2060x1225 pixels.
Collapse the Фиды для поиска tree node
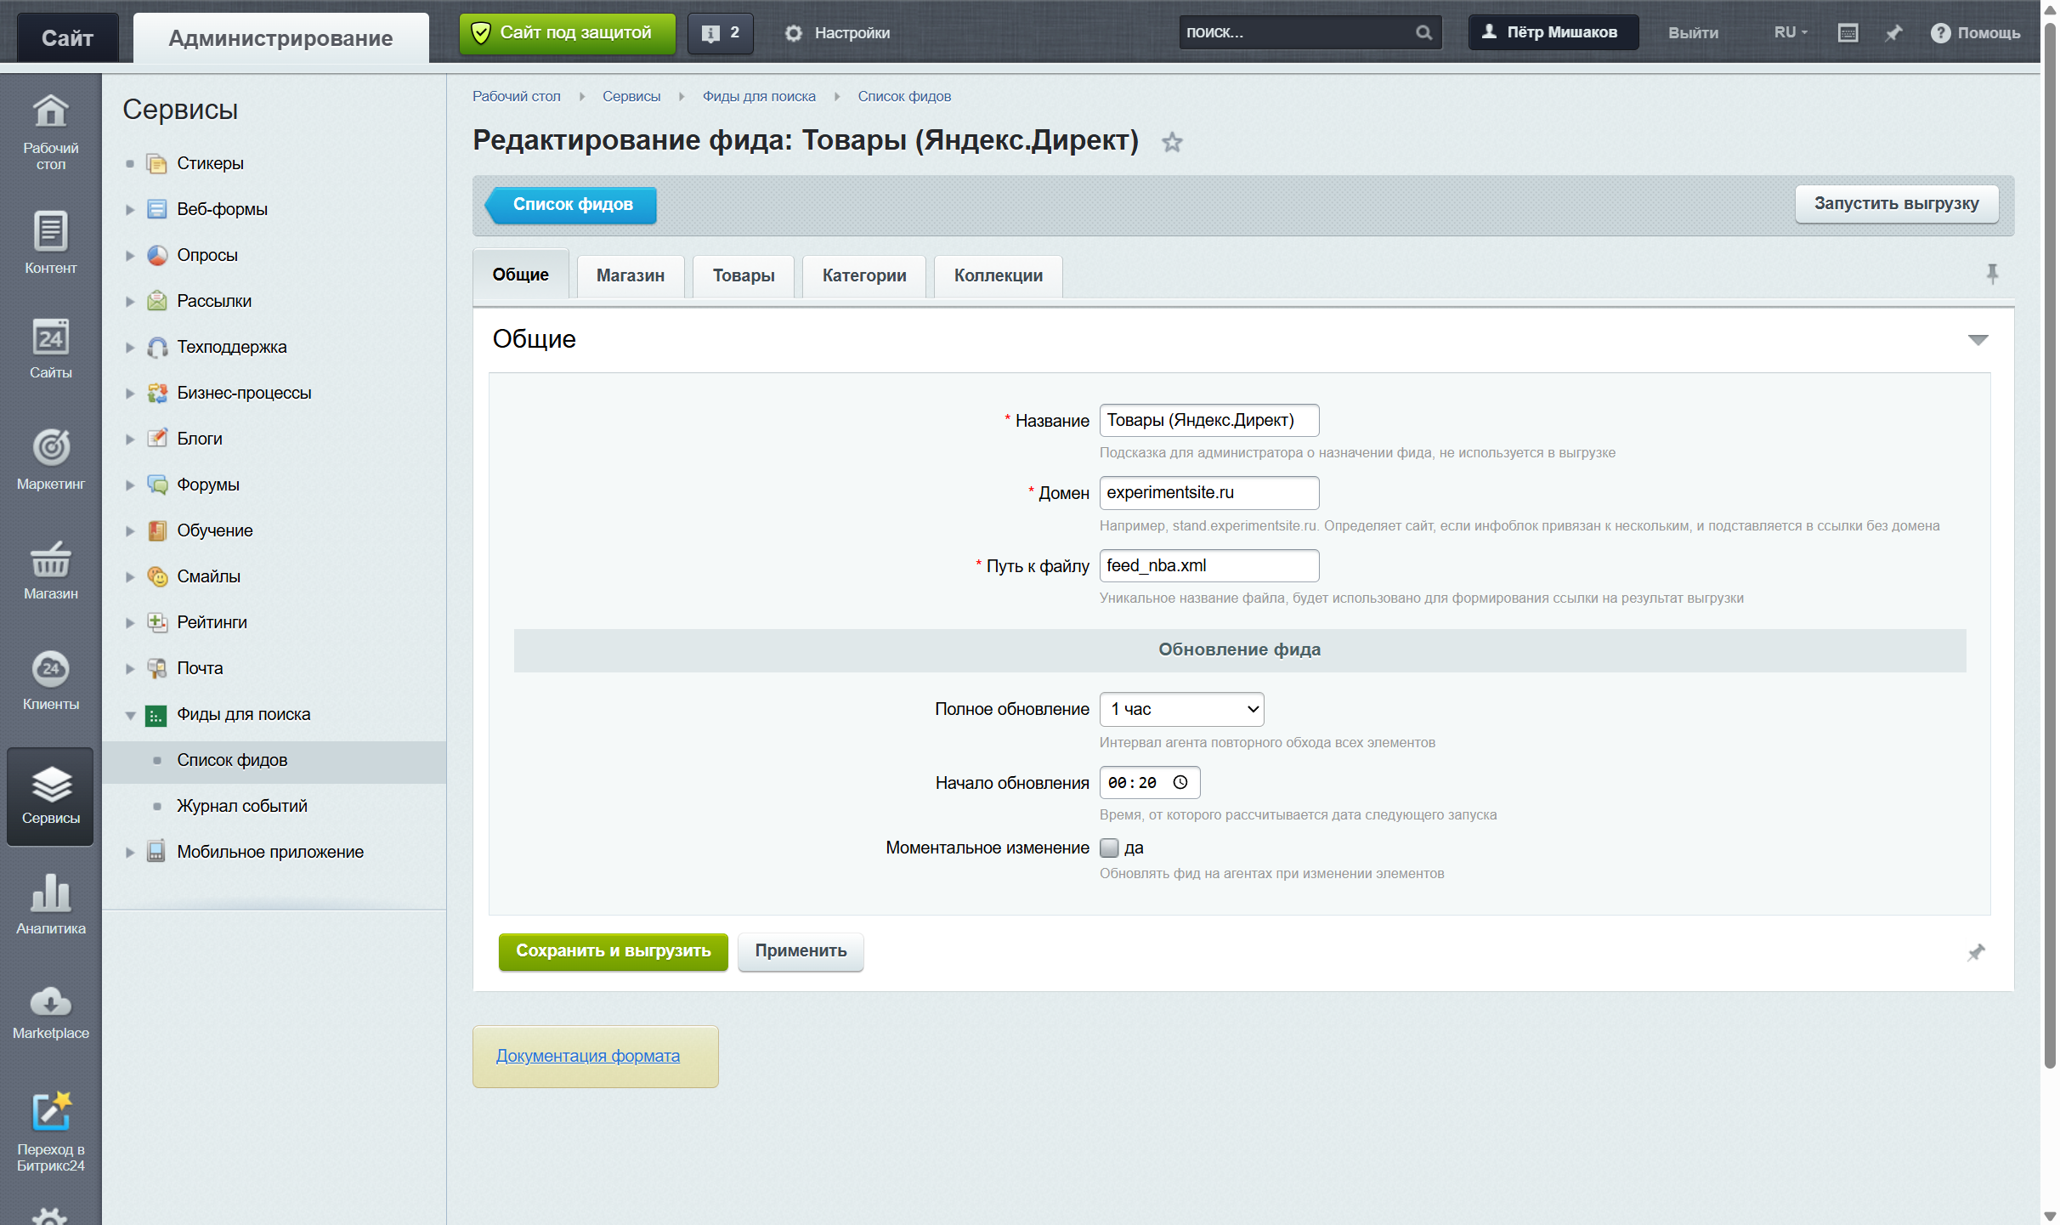click(x=130, y=715)
